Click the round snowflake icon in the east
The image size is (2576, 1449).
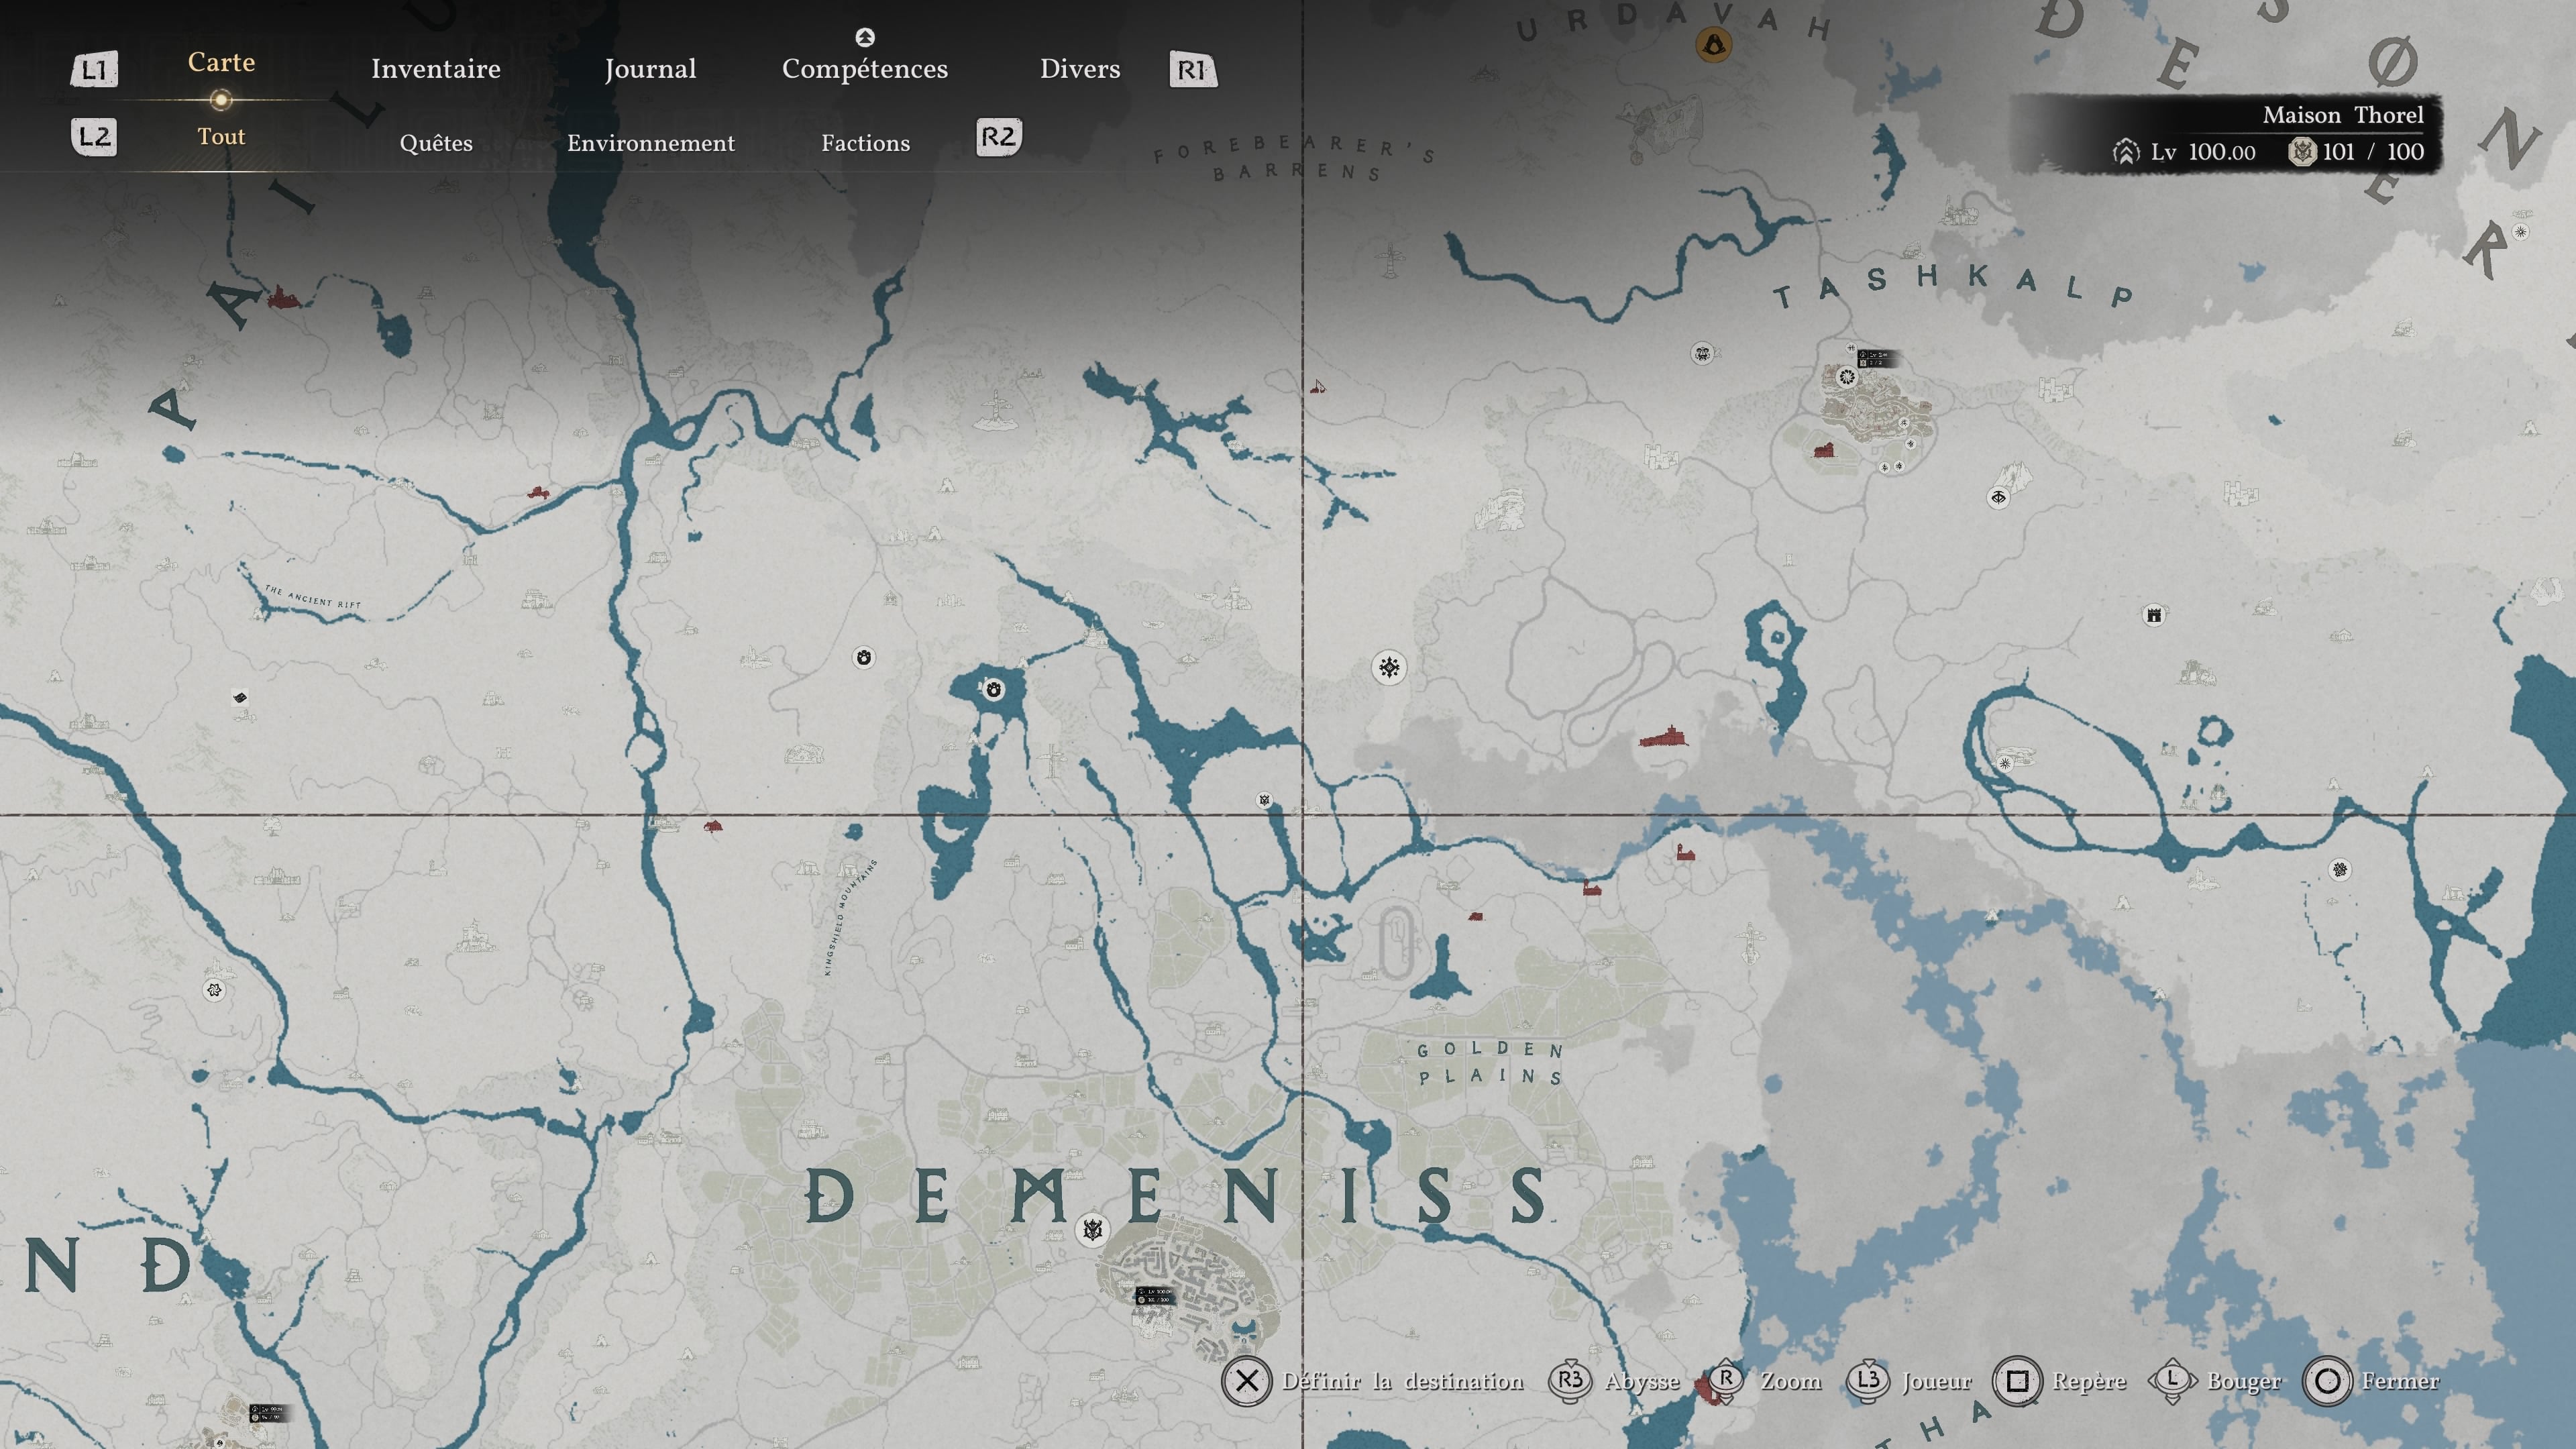(x=2340, y=869)
